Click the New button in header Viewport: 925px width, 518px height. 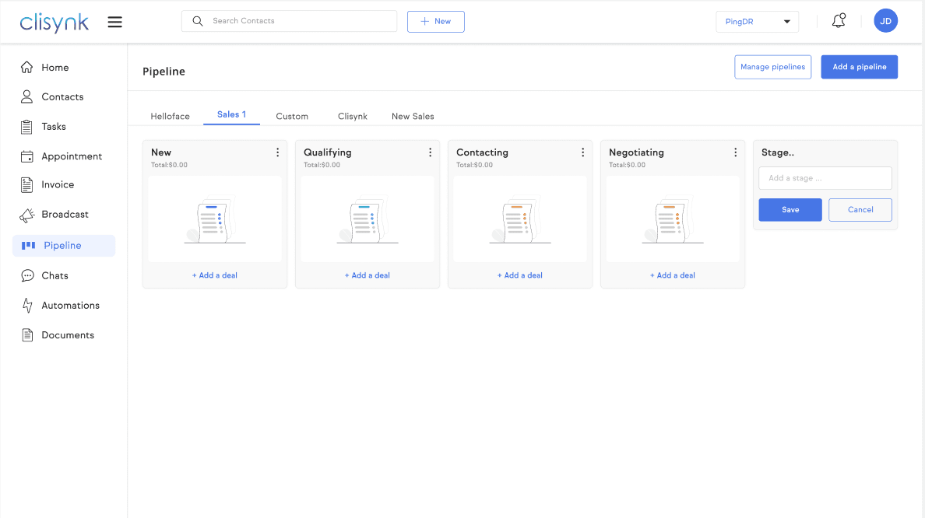click(435, 22)
